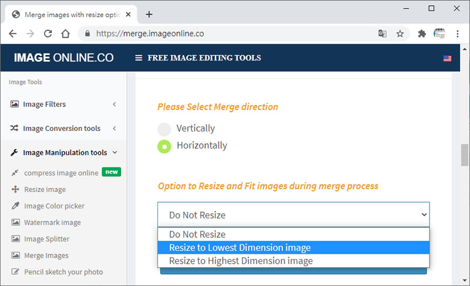
Task: Click the padlock site security icon
Action: 87,33
